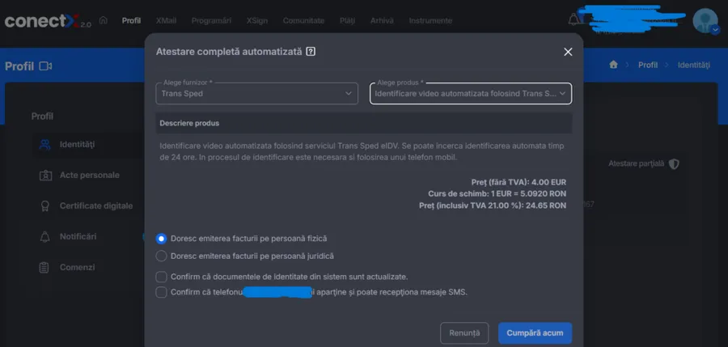Open the help icon beside dialog title

point(311,52)
